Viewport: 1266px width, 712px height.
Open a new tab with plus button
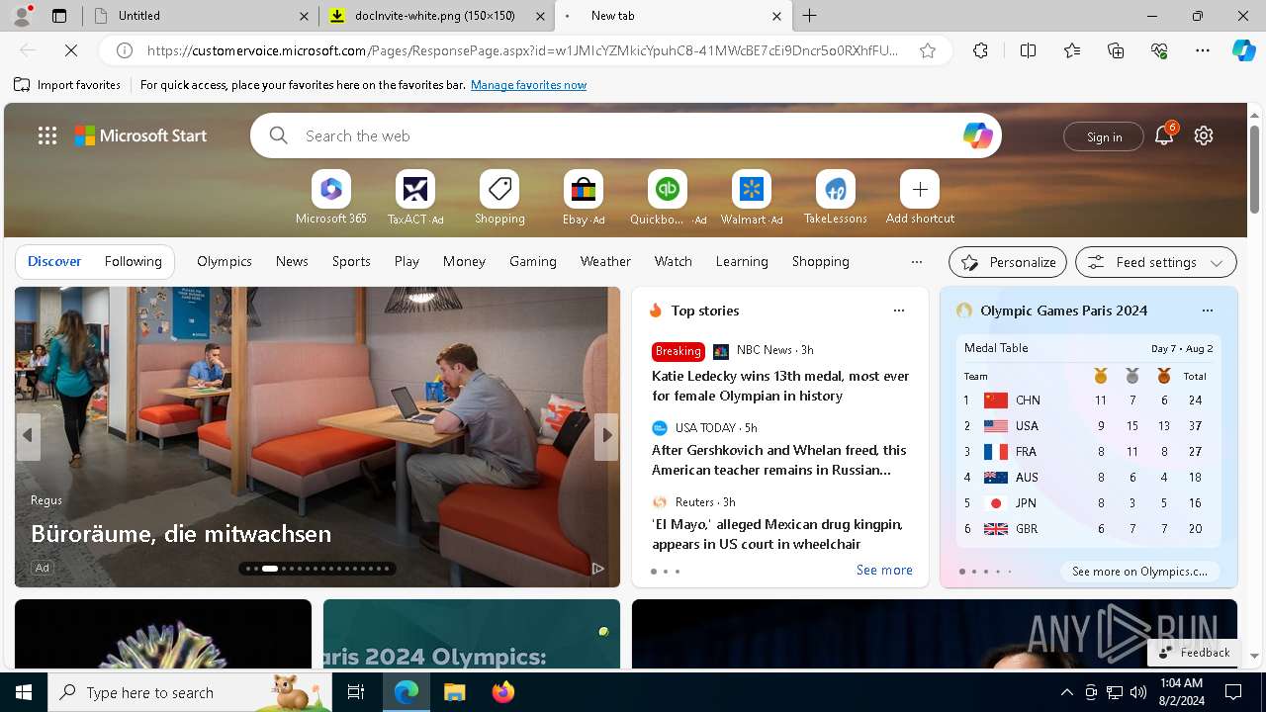[809, 16]
